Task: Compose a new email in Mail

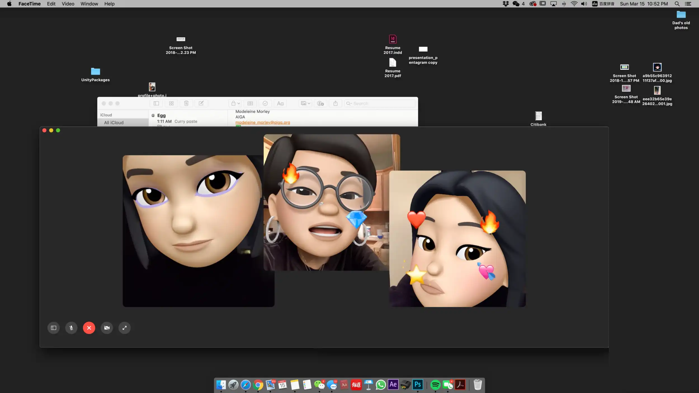Action: pyautogui.click(x=201, y=103)
